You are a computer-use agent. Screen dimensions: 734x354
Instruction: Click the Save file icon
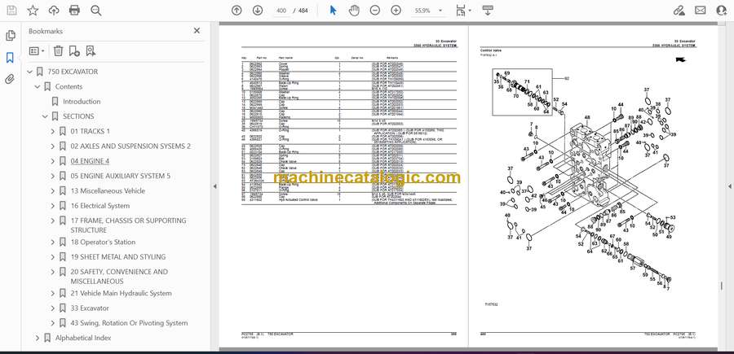(11, 11)
